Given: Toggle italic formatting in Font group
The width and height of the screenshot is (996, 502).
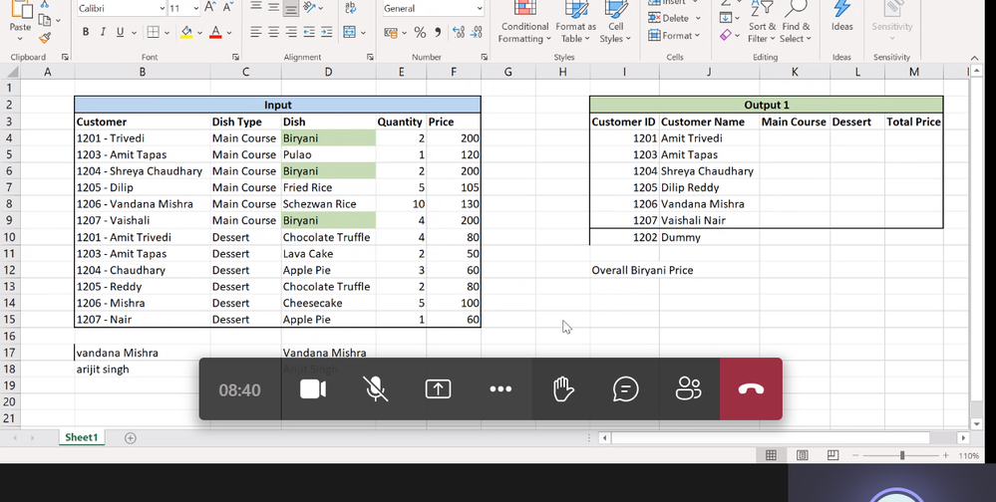Looking at the screenshot, I should tap(103, 32).
